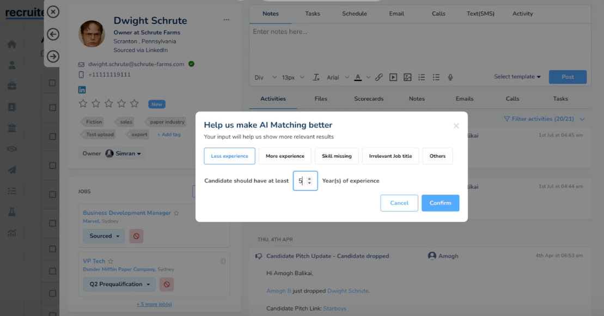Switch to the Scorecards tab

click(369, 99)
